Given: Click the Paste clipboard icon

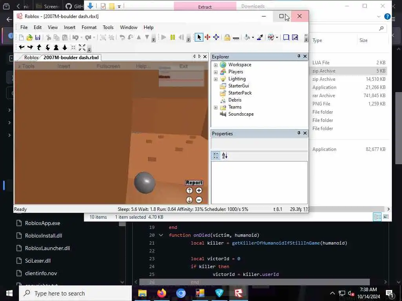Looking at the screenshot, I should tap(65, 38).
